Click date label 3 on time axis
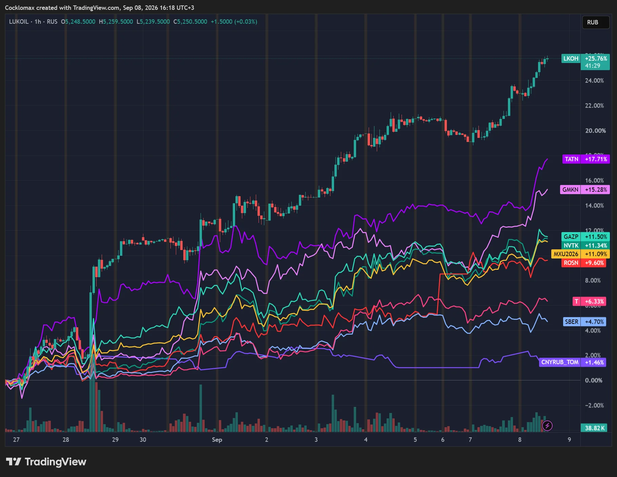617x477 pixels. 316,440
